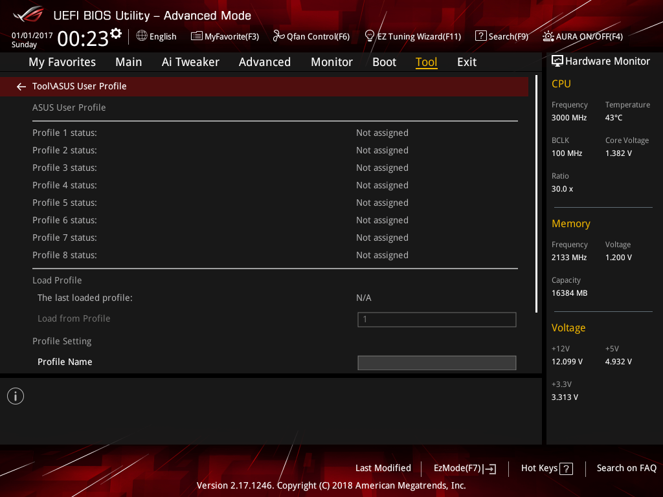The height and width of the screenshot is (497, 663).
Task: Click the Qfan Control fan icon
Action: [278, 36]
